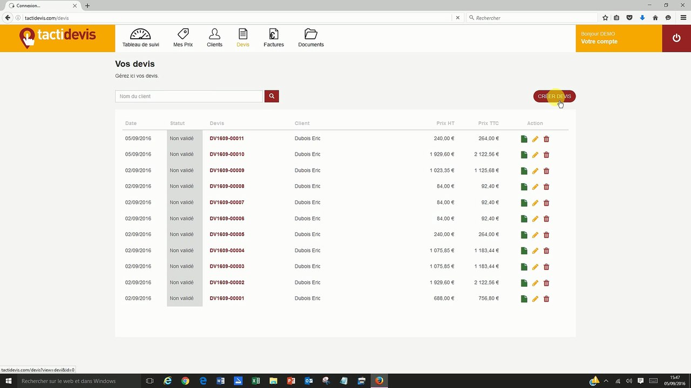View document for quote DV1609-00010

524,155
